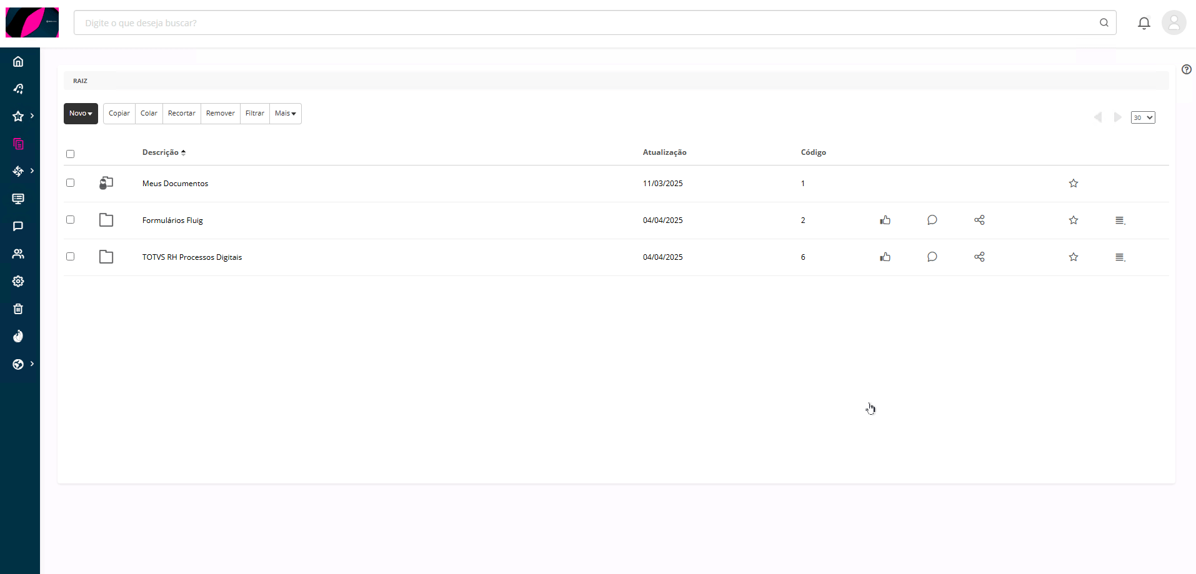
Task: Check the TOTVS RH Processos Digitais checkbox
Action: (x=70, y=256)
